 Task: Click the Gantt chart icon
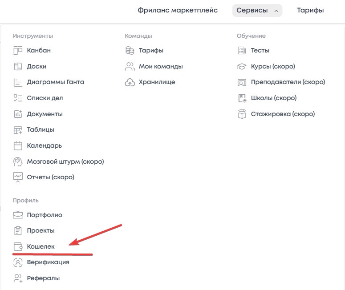pyautogui.click(x=18, y=82)
